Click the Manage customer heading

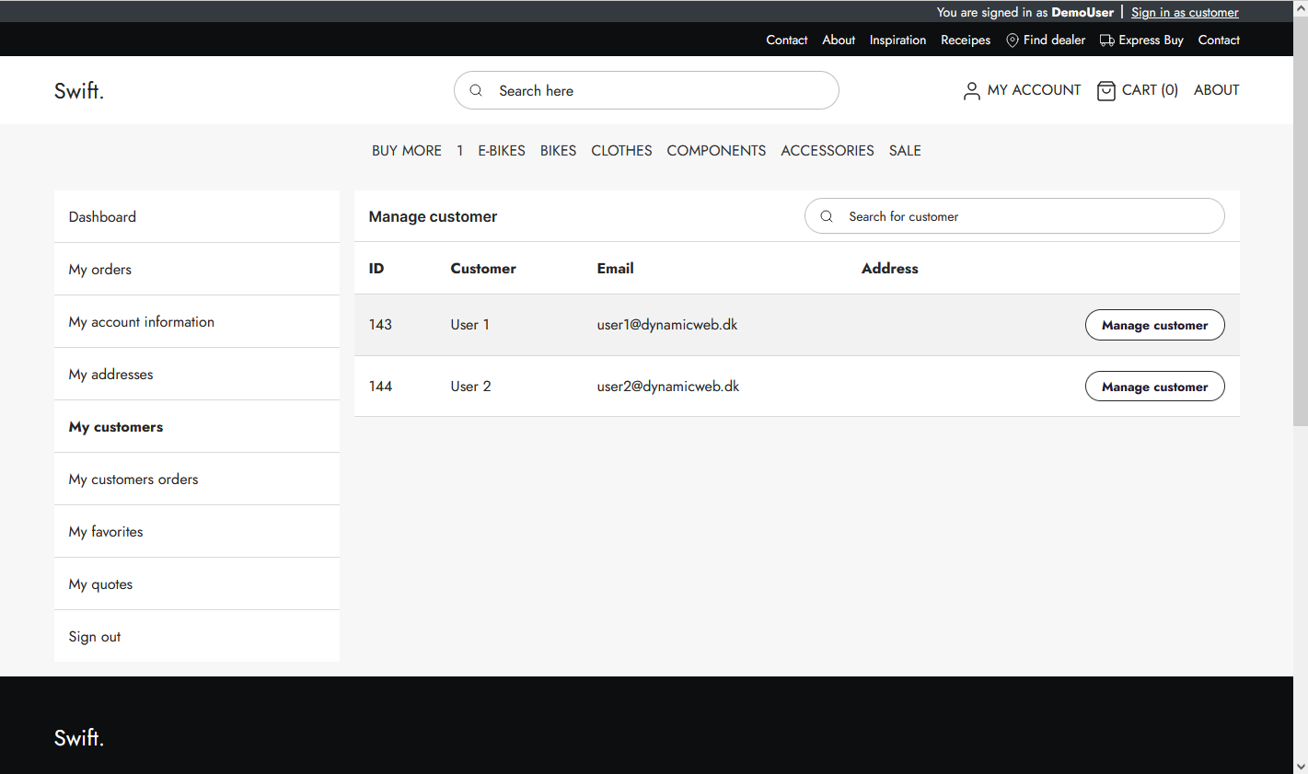pyautogui.click(x=433, y=216)
